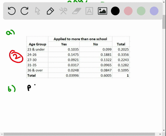
Task: Select the eraser tool
Action: 76,11
